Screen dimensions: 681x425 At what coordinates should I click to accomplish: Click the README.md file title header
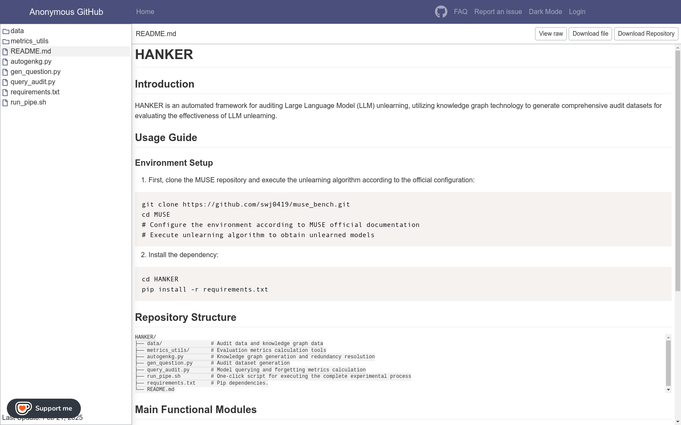coord(156,34)
